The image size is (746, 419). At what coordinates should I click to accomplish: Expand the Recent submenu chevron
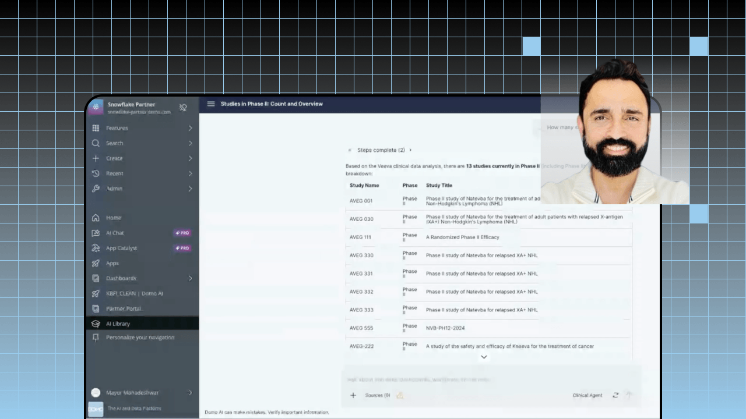coord(190,173)
